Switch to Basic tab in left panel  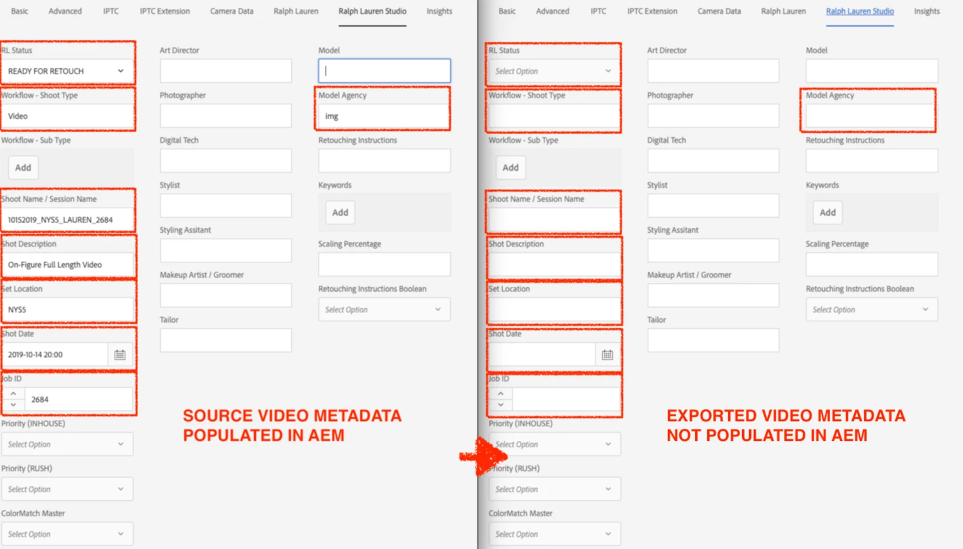coord(20,11)
